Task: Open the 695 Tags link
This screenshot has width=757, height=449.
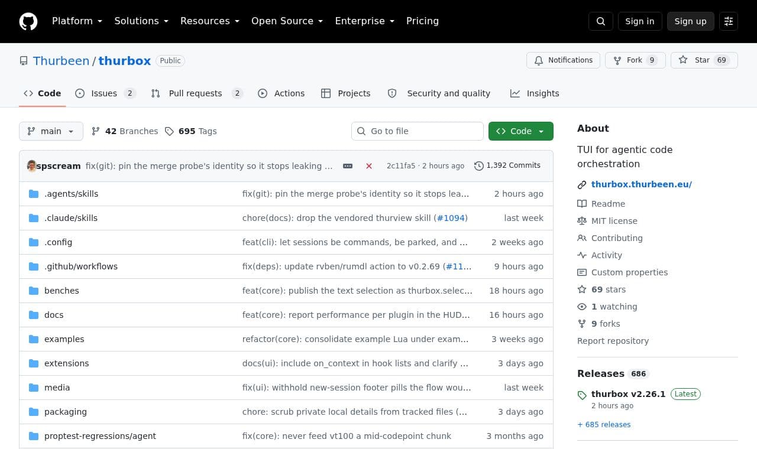Action: (191, 131)
